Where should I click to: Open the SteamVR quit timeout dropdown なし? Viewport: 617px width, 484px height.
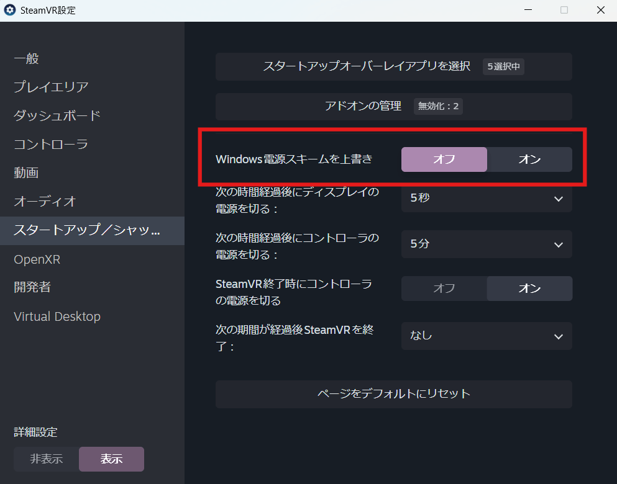click(x=486, y=336)
